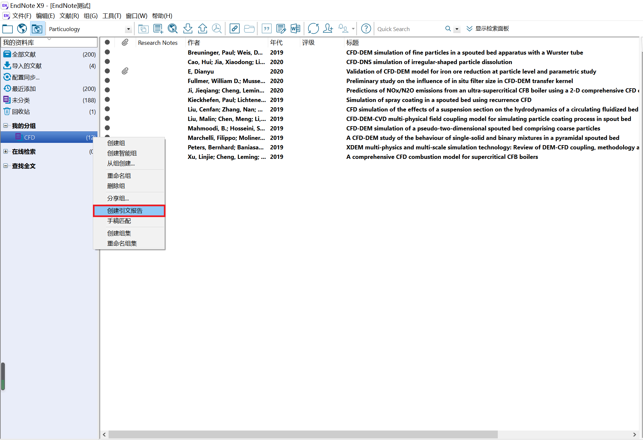Click the activity feed bell icon

(x=343, y=29)
